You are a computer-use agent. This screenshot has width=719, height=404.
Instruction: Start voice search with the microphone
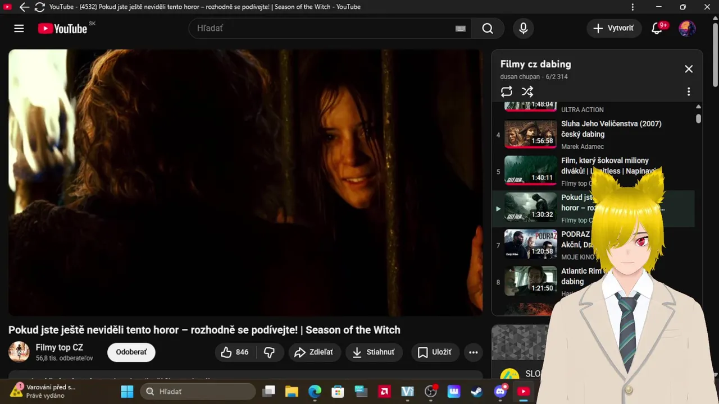[524, 29]
